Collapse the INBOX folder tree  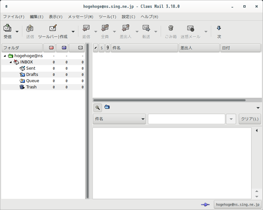pos(10,62)
